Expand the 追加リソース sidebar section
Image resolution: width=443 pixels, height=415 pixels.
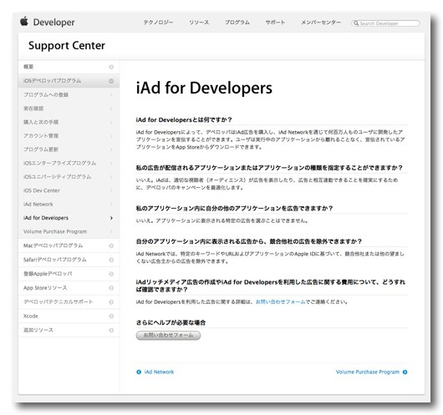pos(111,330)
